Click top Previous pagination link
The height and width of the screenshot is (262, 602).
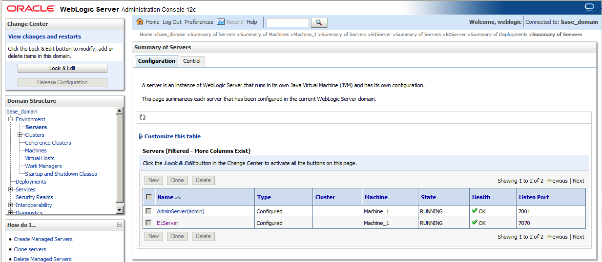(558, 181)
